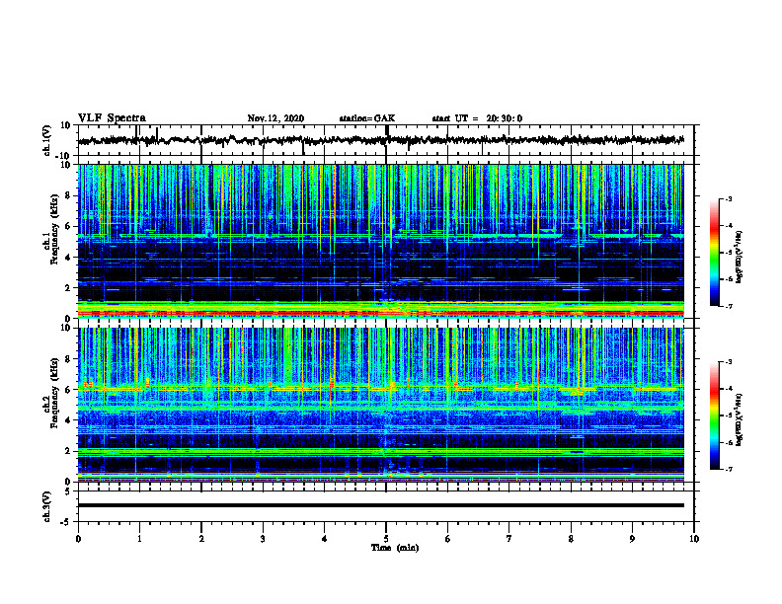Screen dimensions: 782x604
Task: Click time axis tick label '7'
Action: pos(509,539)
